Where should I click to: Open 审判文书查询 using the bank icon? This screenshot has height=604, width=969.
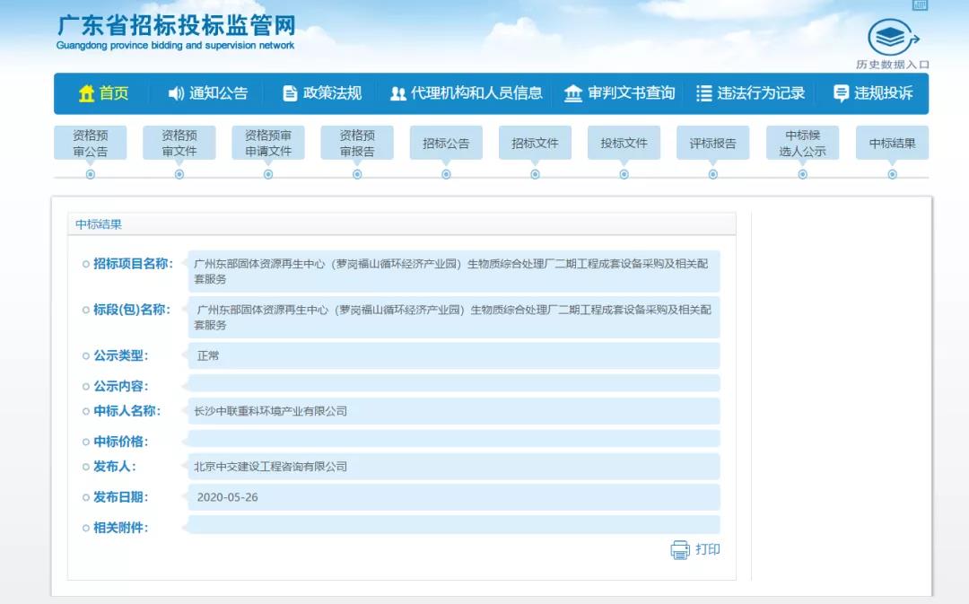coord(572,93)
